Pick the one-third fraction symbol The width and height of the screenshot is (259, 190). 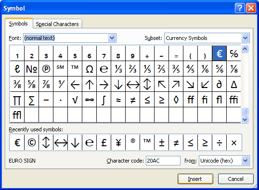tap(118, 69)
